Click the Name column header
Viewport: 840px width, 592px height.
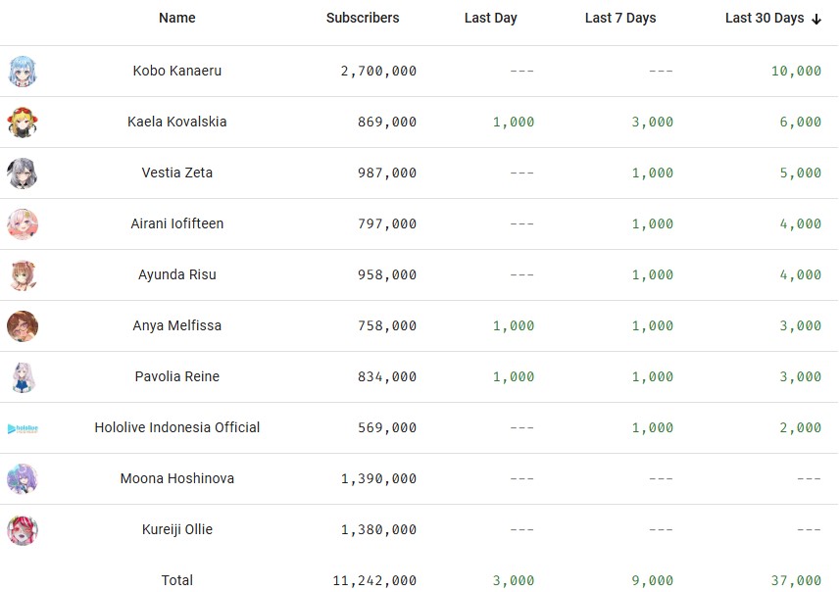[176, 18]
